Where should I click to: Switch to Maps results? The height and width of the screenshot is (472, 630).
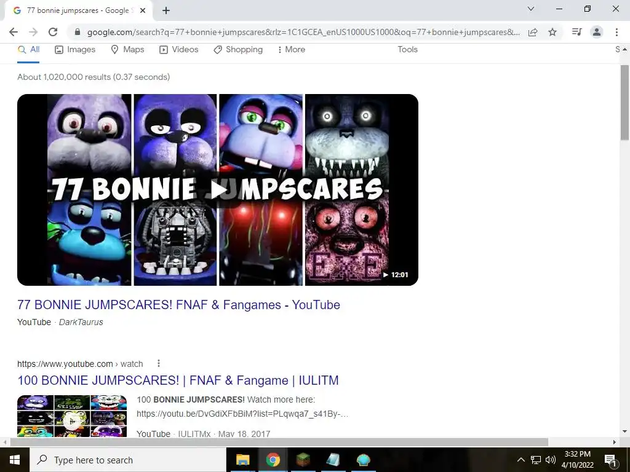tap(127, 50)
